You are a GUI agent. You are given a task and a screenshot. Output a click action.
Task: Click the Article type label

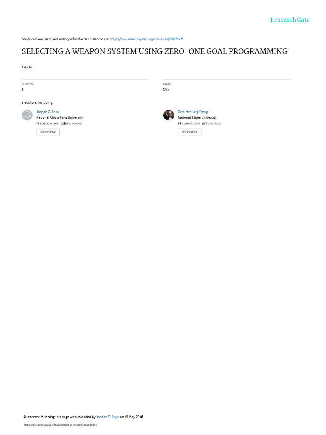[27, 68]
